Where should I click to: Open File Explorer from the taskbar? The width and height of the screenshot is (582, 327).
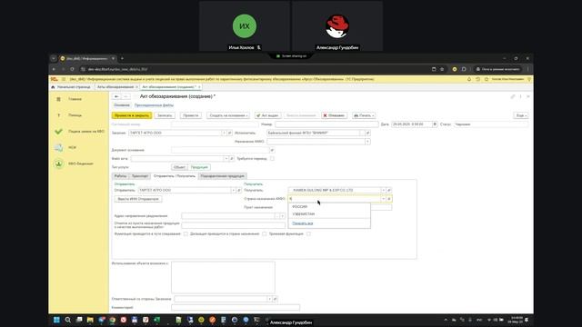coord(90,320)
